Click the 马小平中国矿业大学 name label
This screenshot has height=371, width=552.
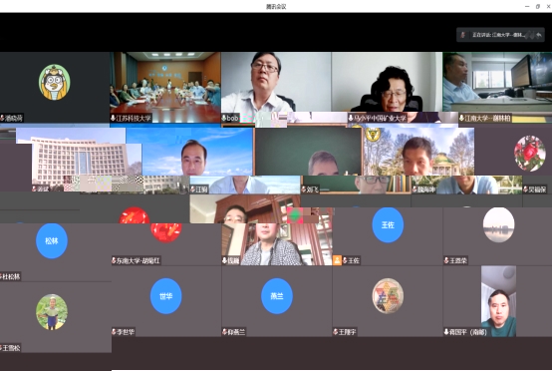(x=380, y=118)
